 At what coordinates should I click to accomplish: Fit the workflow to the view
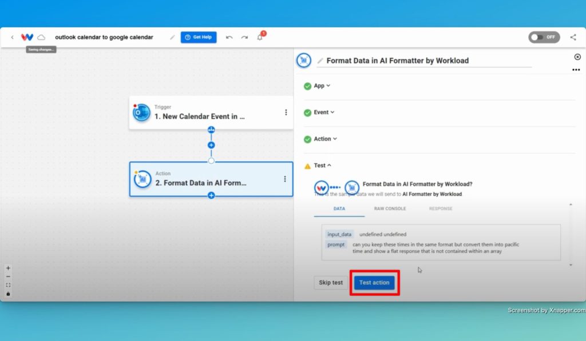tap(8, 286)
